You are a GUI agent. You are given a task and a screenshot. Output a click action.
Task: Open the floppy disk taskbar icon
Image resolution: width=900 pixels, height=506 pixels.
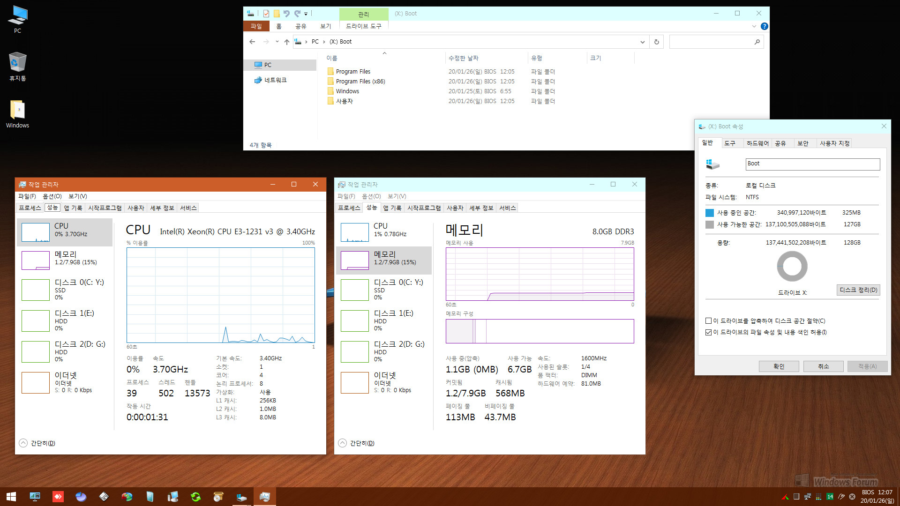coord(104,497)
